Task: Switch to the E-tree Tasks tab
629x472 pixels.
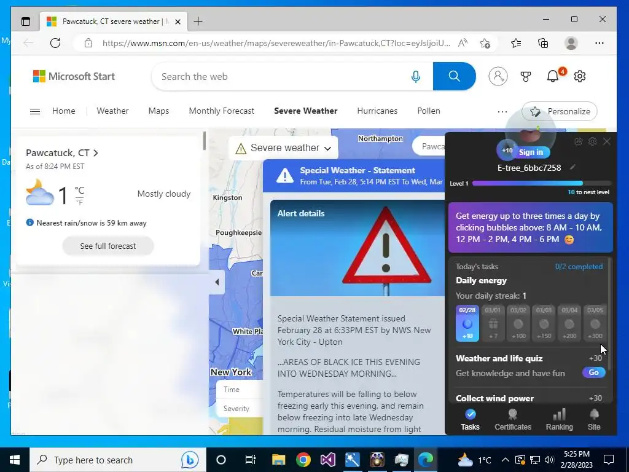Action: (470, 420)
